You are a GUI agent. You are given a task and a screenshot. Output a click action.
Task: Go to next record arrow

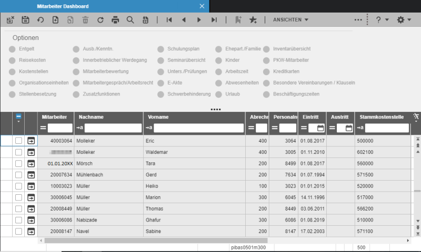click(199, 20)
